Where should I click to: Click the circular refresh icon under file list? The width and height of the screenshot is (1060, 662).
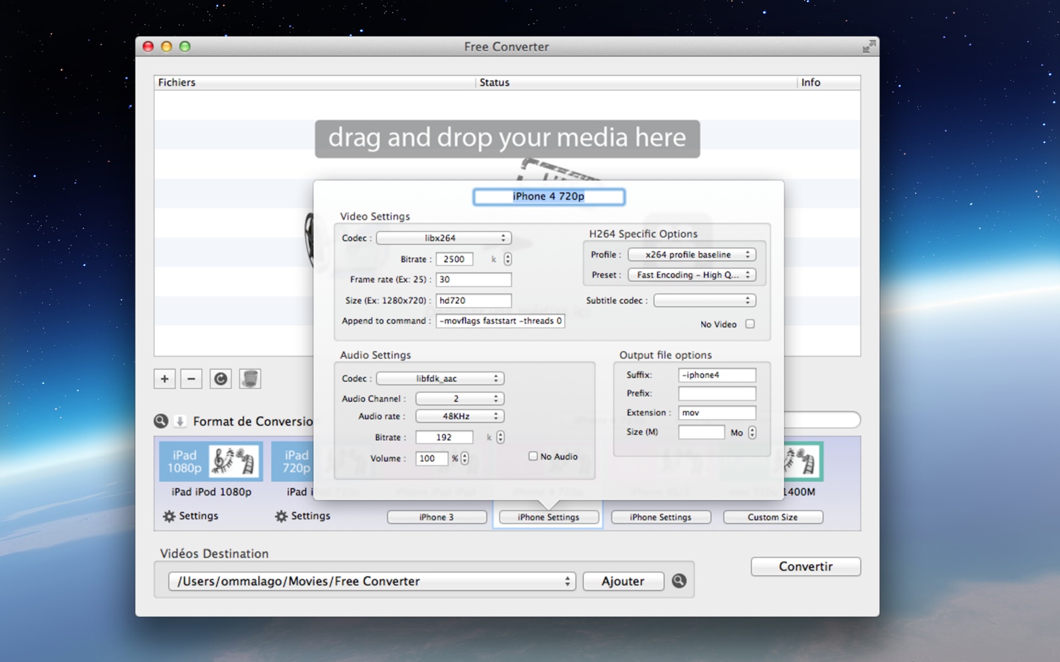(x=221, y=379)
